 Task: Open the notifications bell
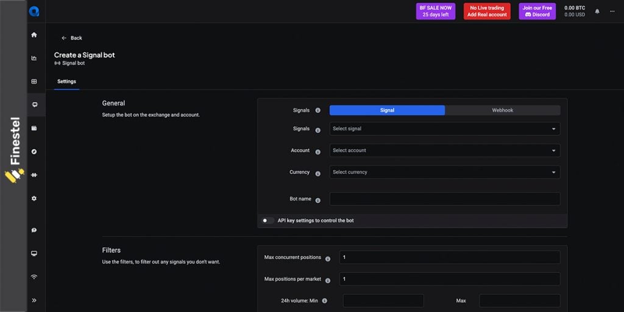coord(597,11)
